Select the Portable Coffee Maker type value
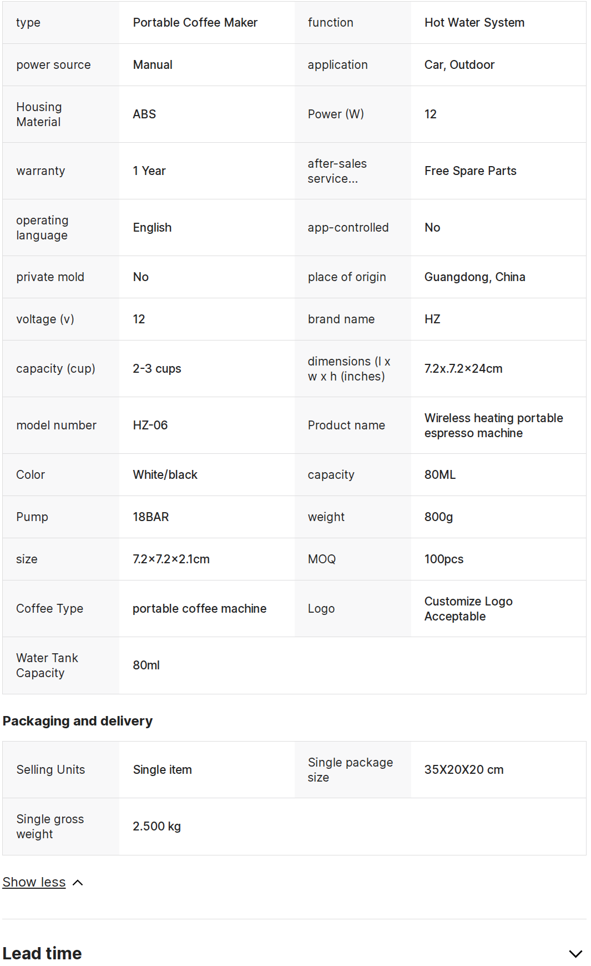591x966 pixels. pos(195,23)
